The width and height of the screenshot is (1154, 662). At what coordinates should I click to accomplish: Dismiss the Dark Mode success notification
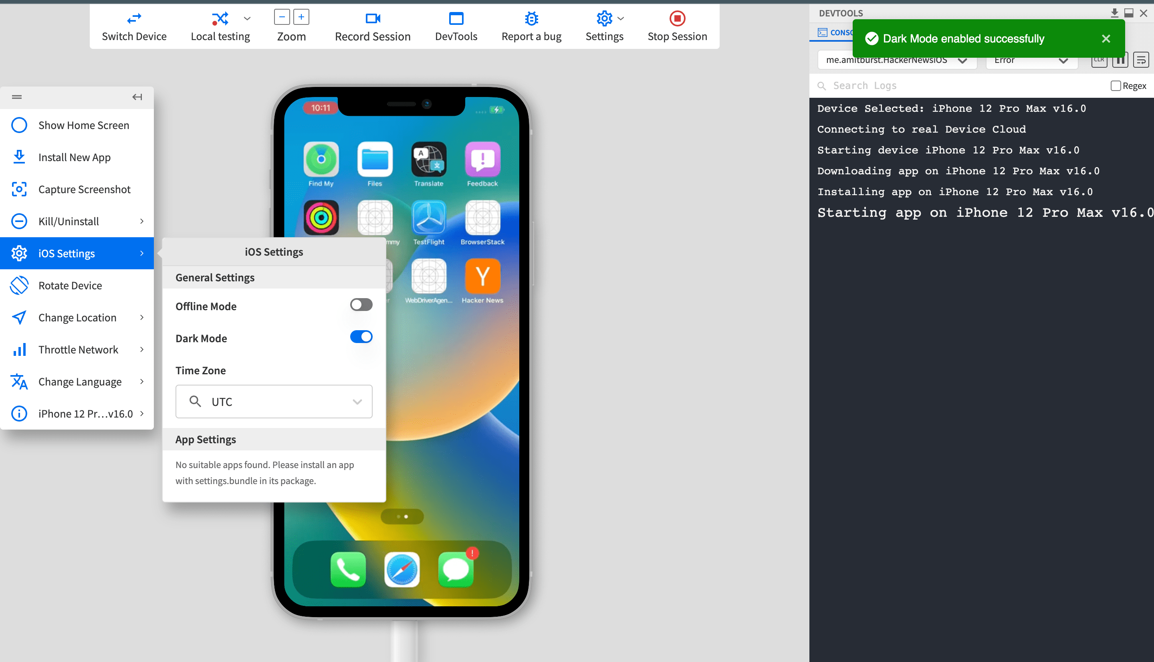pos(1106,38)
